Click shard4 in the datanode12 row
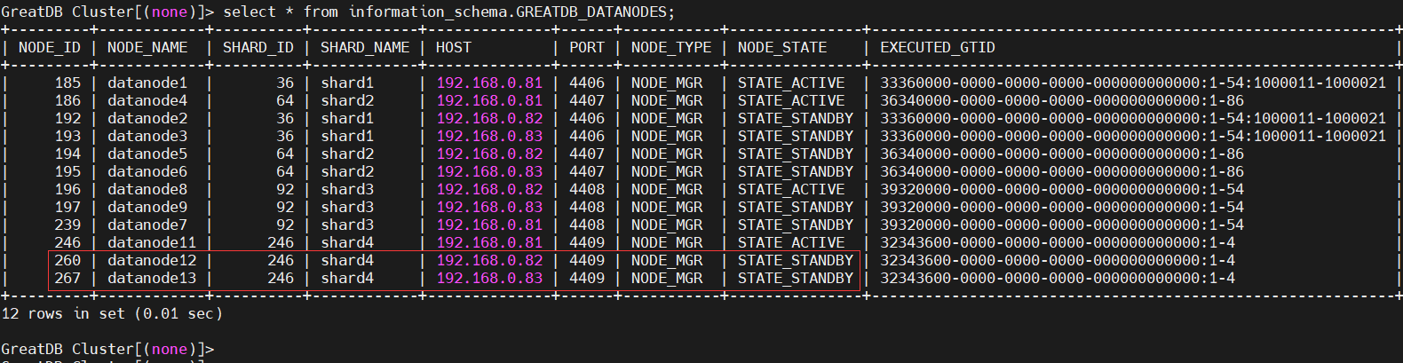The image size is (1403, 363). [x=347, y=261]
